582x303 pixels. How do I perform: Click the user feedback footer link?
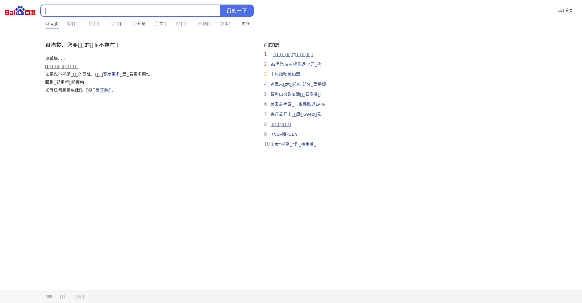pos(78,297)
